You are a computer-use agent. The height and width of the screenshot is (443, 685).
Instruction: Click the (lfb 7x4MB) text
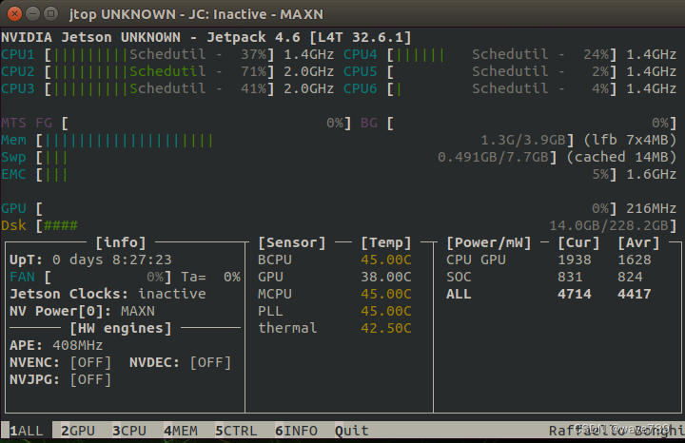[x=630, y=140]
